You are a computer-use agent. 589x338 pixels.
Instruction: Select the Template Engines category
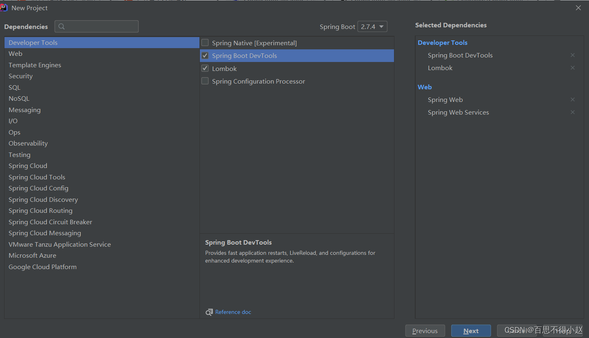(102, 65)
